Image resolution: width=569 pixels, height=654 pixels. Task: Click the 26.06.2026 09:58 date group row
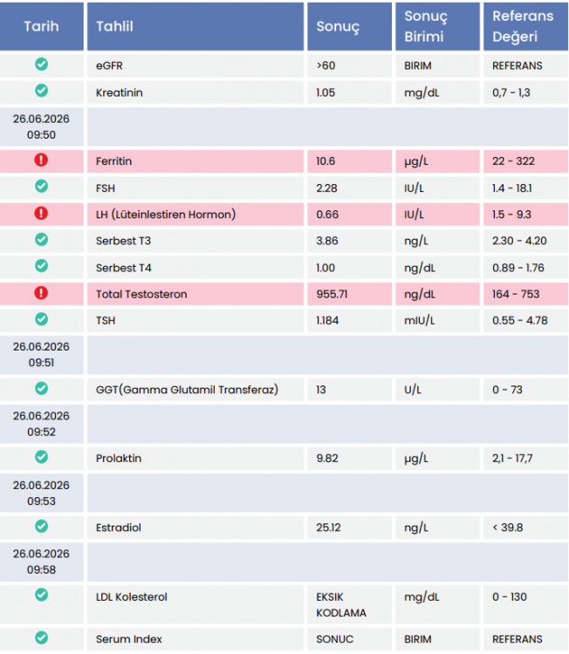point(284,562)
